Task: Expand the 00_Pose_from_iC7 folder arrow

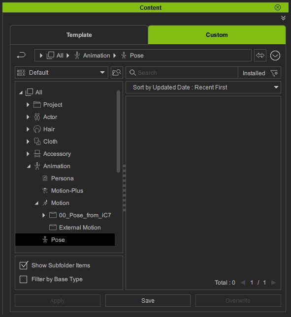Action: click(43, 215)
